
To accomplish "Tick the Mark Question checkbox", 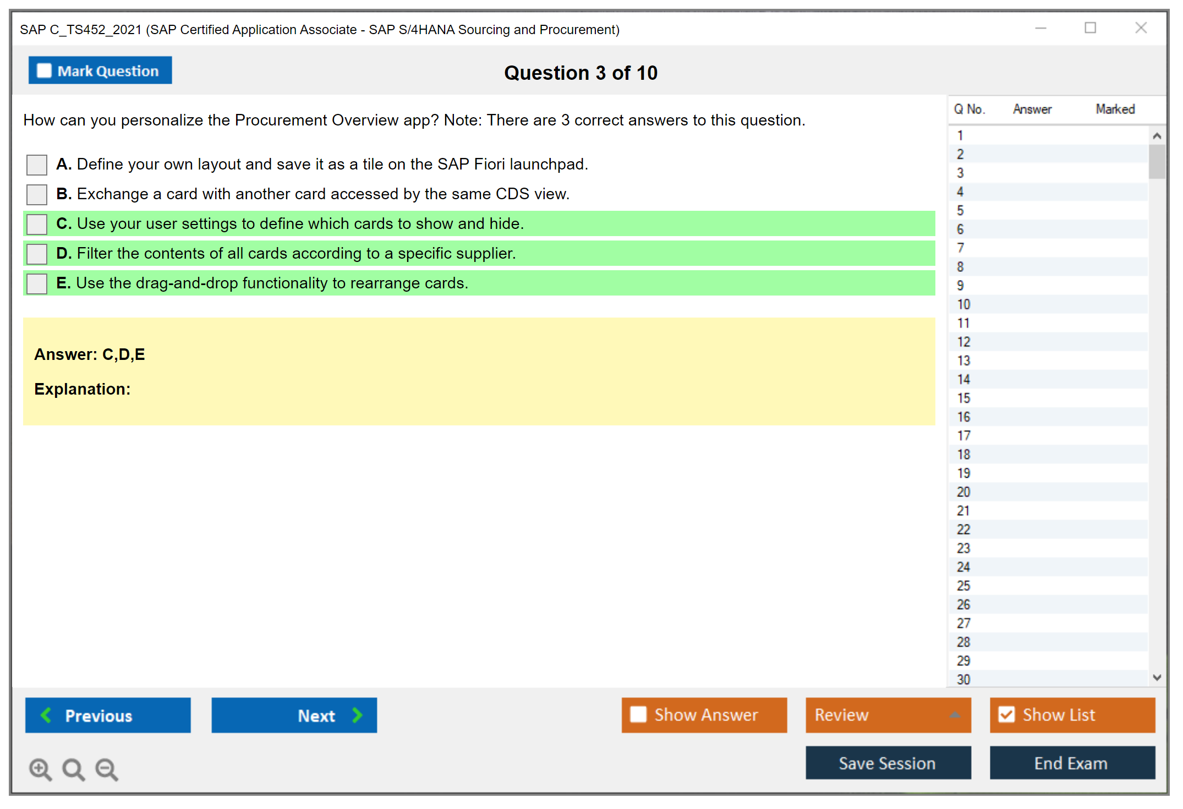I will [x=45, y=71].
